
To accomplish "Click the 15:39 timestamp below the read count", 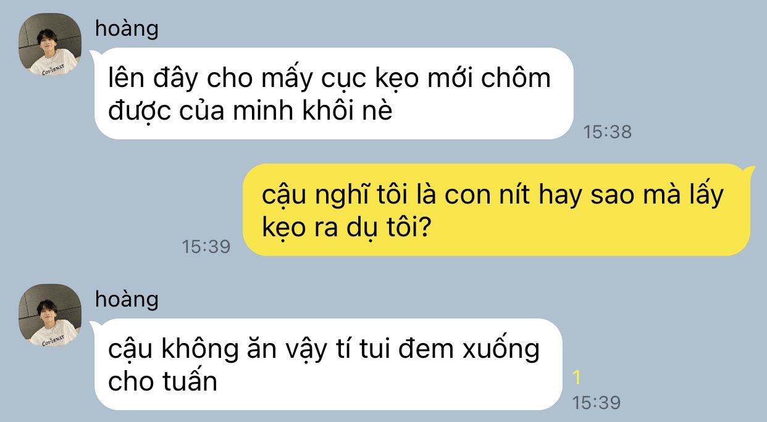I will coord(596,402).
